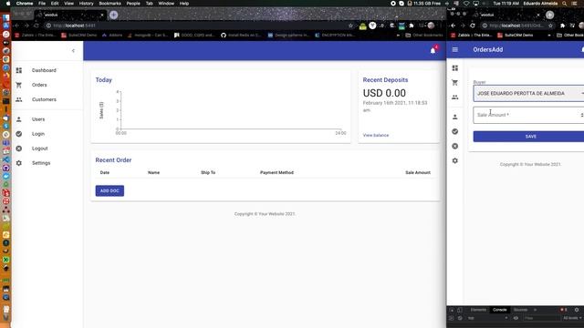The height and width of the screenshot is (328, 584).
Task: Toggle the live expression eye icon
Action: click(x=516, y=318)
